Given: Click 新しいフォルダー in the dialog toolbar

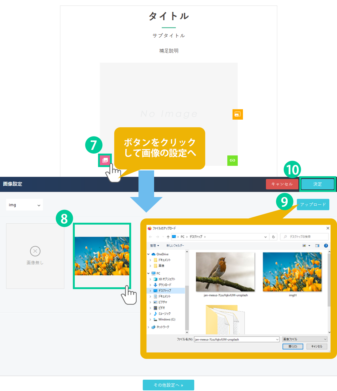Looking at the screenshot, I should [175, 246].
